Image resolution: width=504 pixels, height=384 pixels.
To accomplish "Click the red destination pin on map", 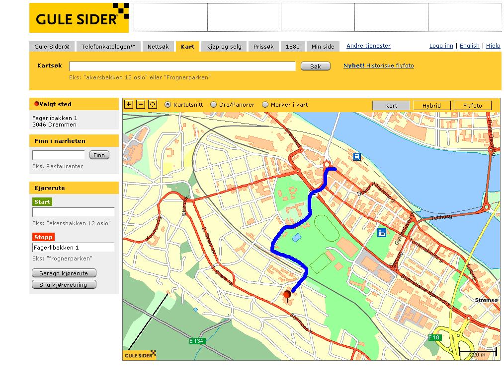I will [x=287, y=296].
